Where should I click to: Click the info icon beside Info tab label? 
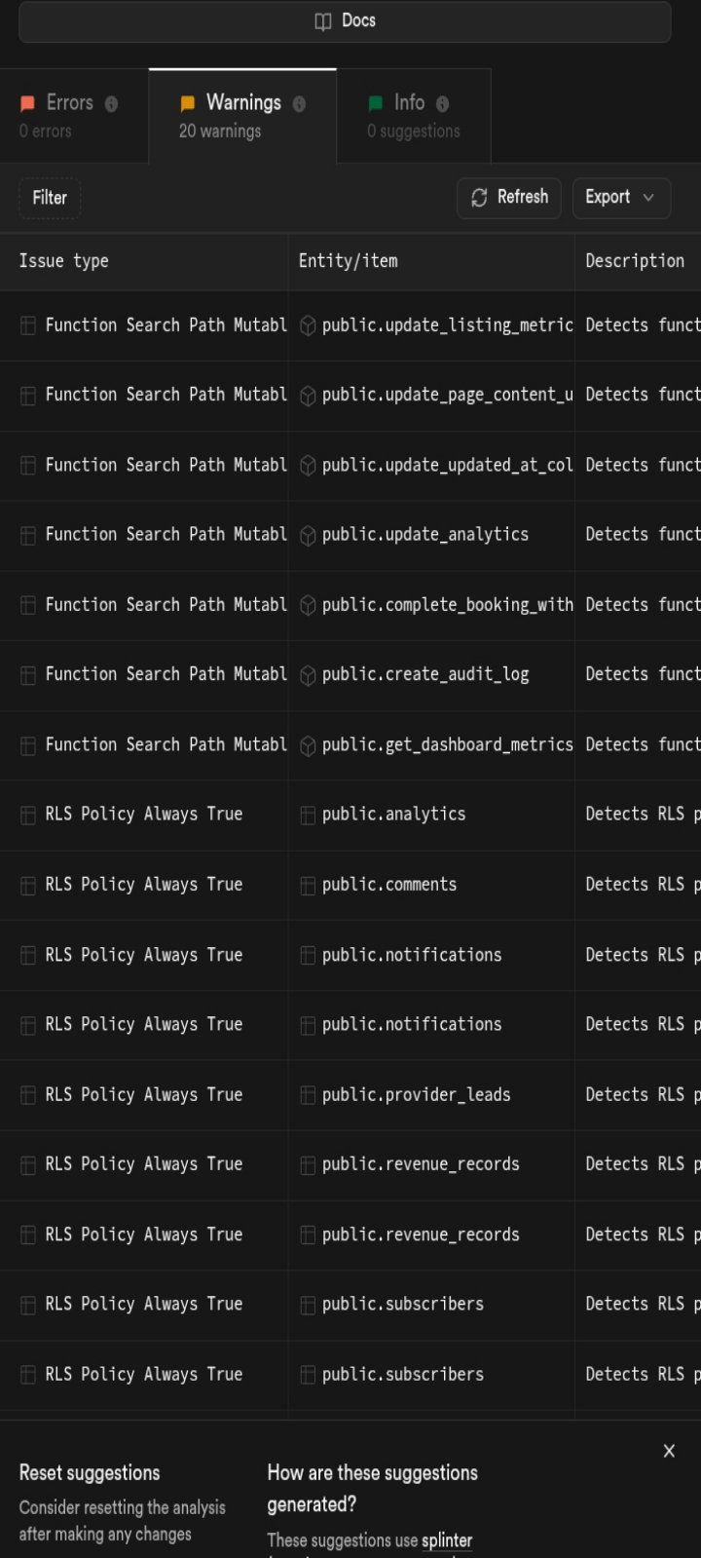(442, 104)
